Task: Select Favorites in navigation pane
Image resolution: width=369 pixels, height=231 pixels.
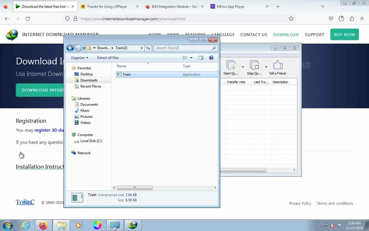Action: pos(84,68)
